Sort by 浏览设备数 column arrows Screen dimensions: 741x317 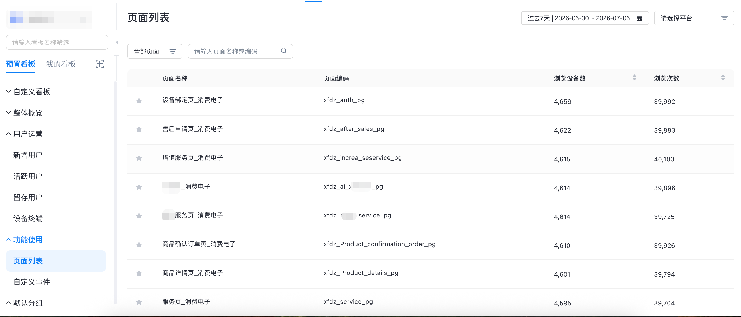pos(634,78)
